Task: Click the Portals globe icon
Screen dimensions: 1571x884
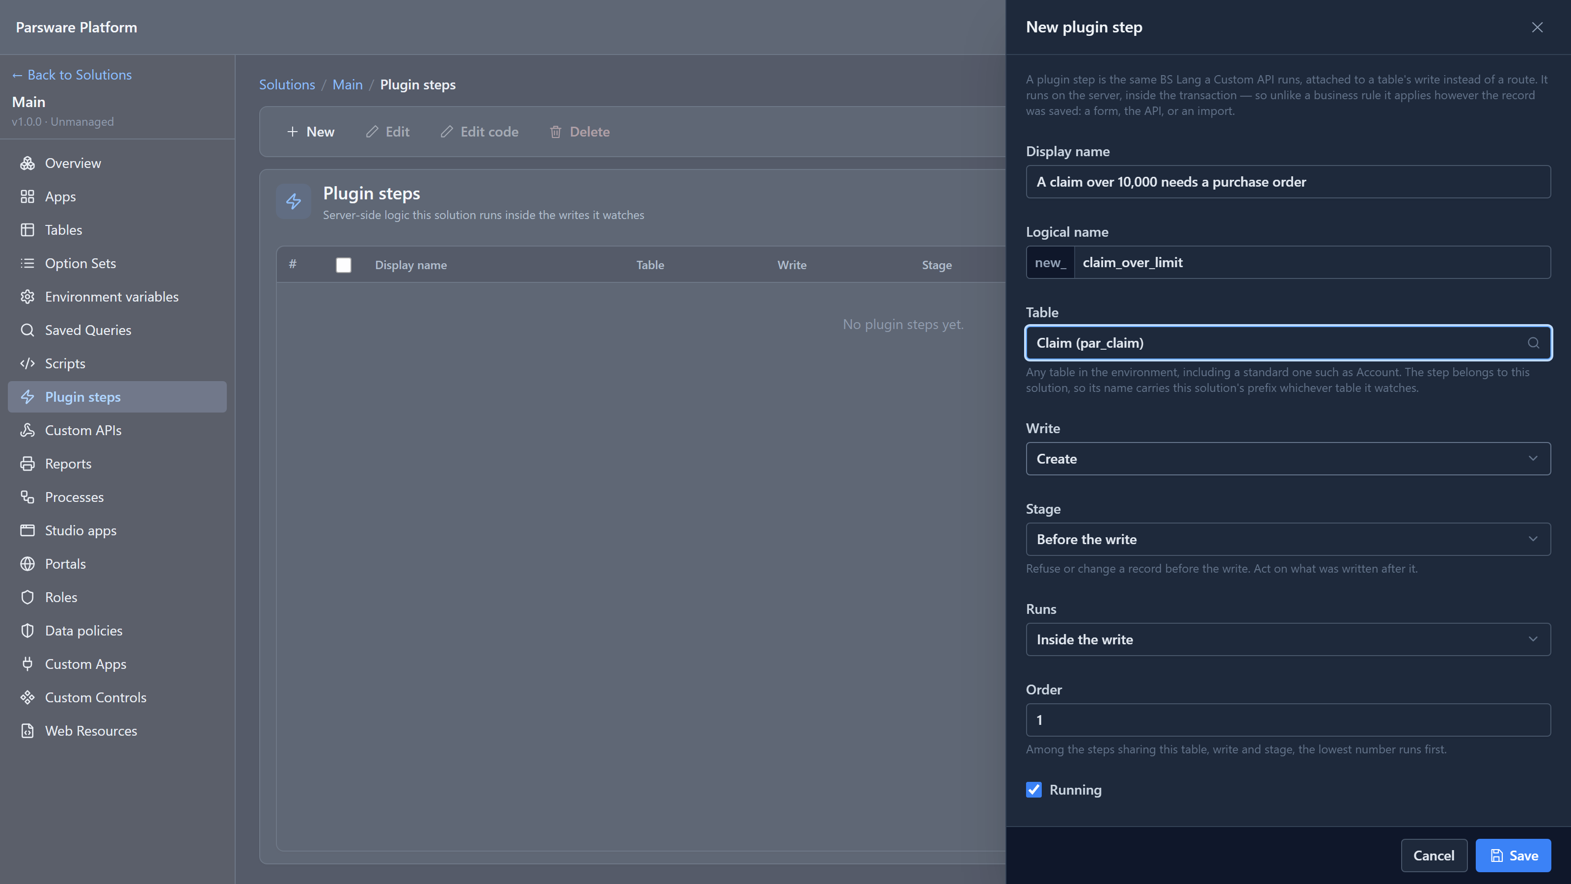Action: click(27, 564)
